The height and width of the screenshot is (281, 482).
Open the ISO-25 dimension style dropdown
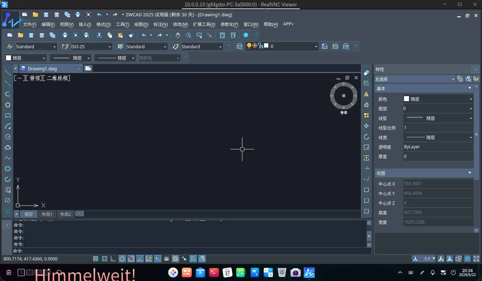110,46
